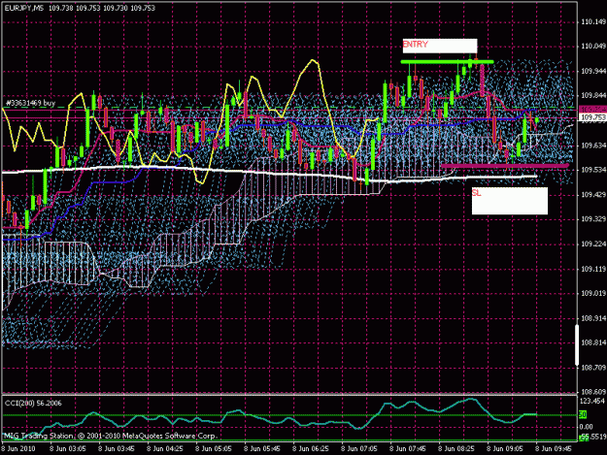
Task: Click the 108.609 price axis label
Action: (x=593, y=392)
